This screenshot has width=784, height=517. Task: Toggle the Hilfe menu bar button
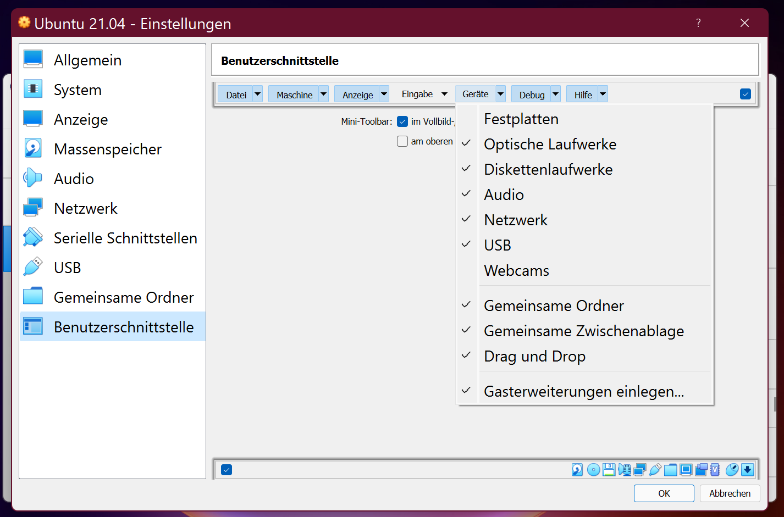click(583, 94)
